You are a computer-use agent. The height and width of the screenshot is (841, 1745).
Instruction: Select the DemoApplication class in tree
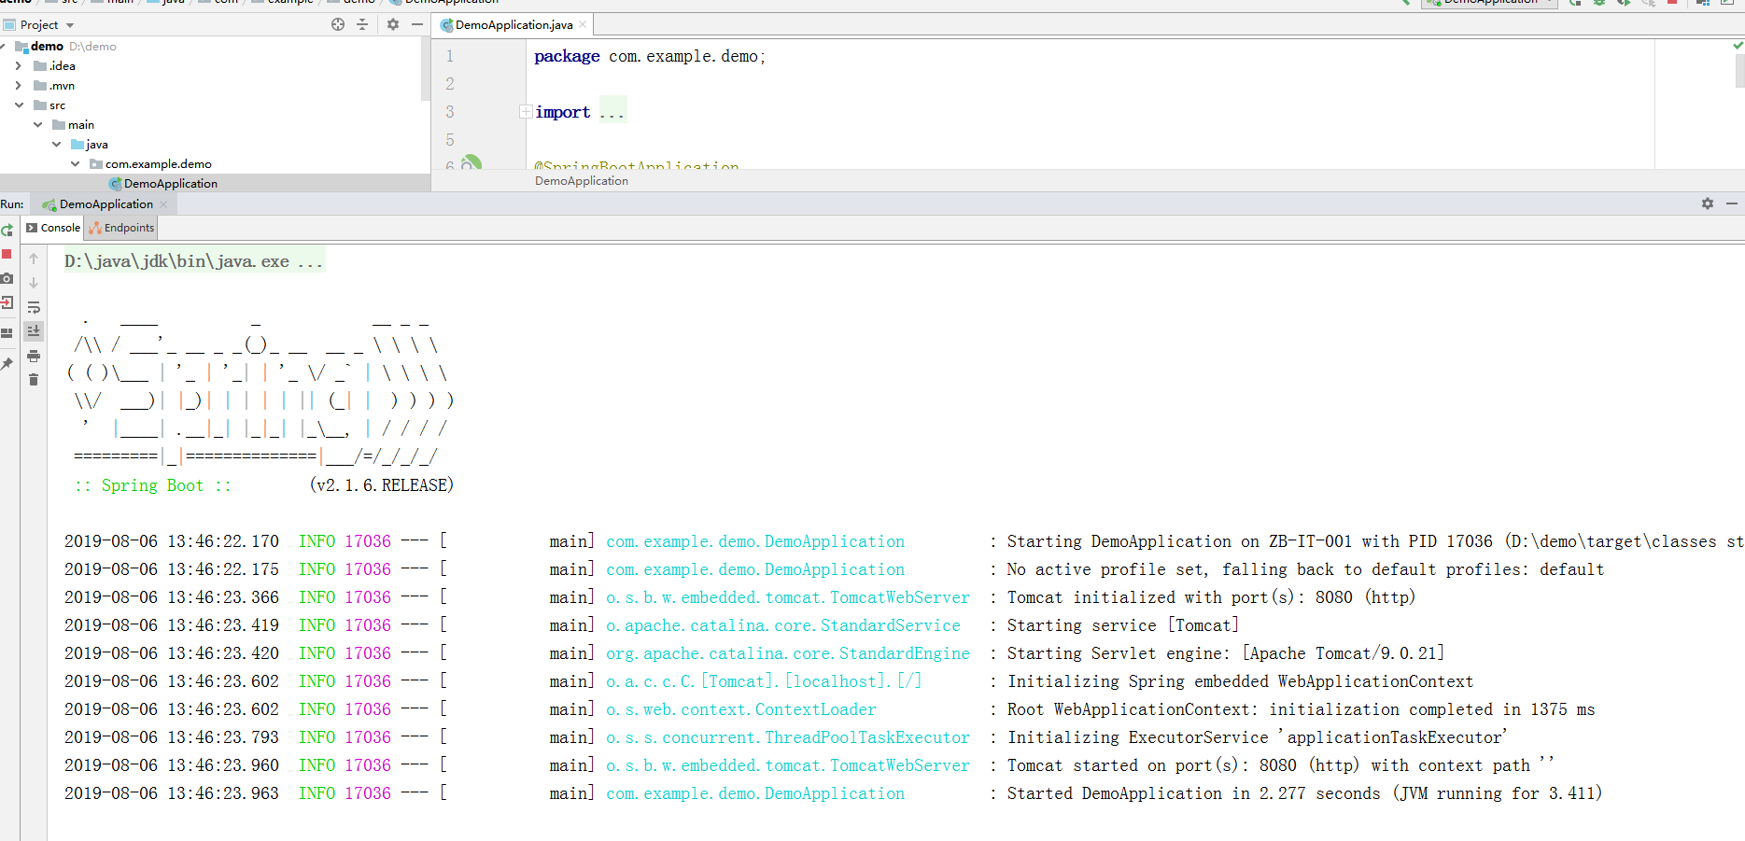point(171,183)
